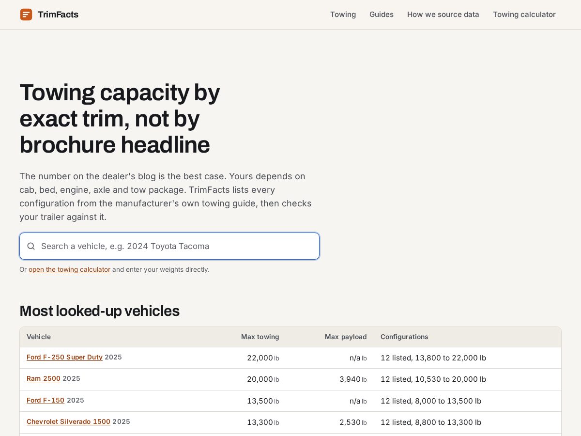Click '12 listed, 13,800 to 22,000 lb'
Viewport: 581px width, 436px height.
(x=433, y=358)
